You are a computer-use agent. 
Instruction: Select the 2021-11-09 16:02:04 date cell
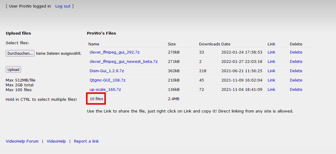pyautogui.click(x=242, y=80)
